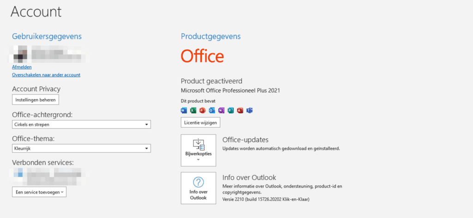Image resolution: width=473 pixels, height=218 pixels.
Task: Open the Office-achtergrond dropdown
Action: point(81,124)
